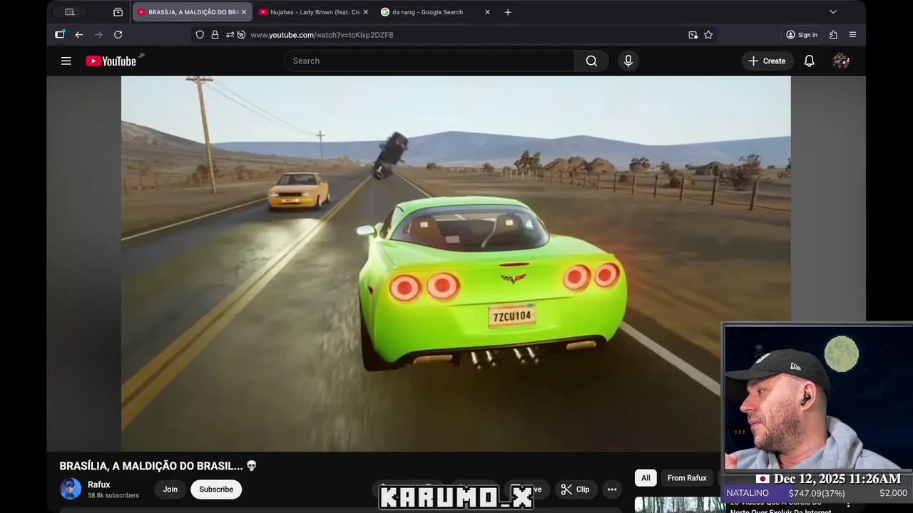Join the Rafux channel membership
Screen dimensions: 913x513
click(170, 489)
